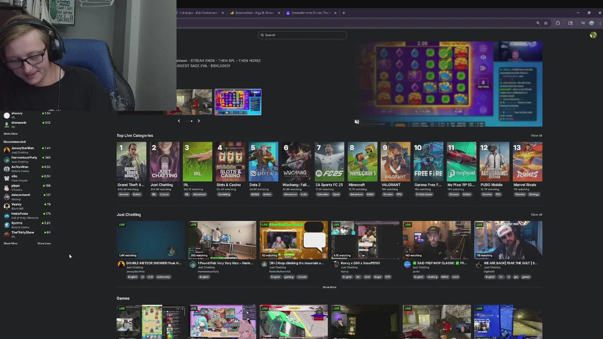
Task: Open the EA Sports FC 25 category
Action: pyautogui.click(x=329, y=162)
